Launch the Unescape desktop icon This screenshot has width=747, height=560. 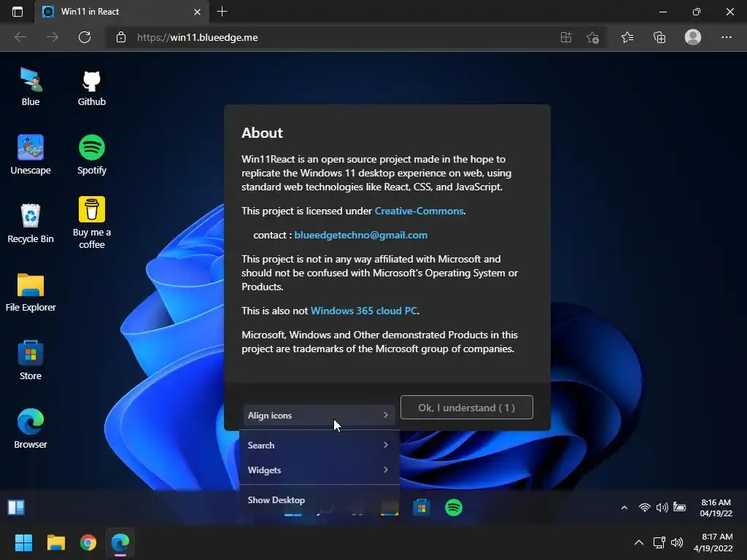tap(31, 155)
